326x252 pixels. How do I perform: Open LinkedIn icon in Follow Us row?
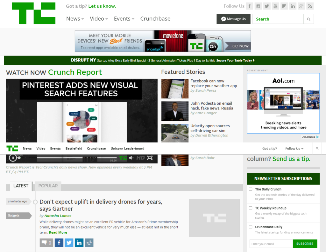point(293,6)
